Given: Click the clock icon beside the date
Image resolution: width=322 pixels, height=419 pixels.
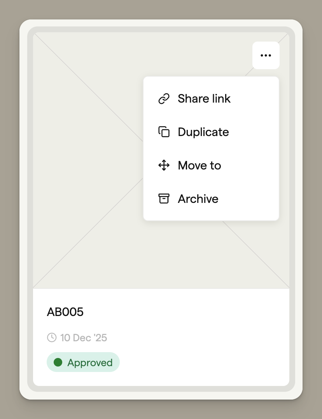Looking at the screenshot, I should (x=51, y=337).
